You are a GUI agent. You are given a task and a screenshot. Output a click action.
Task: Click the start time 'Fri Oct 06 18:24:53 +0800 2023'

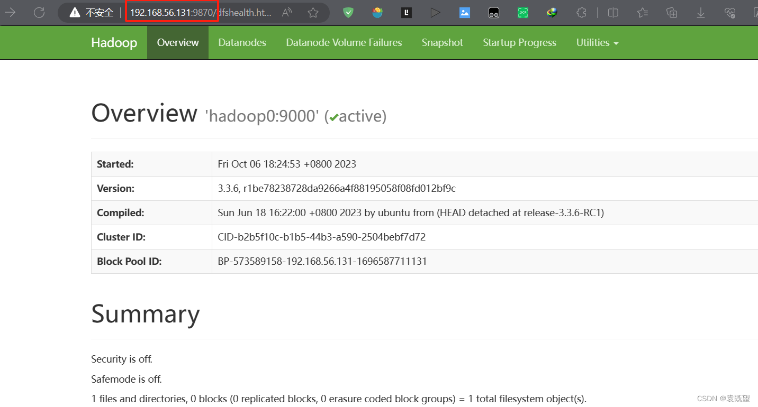tap(287, 164)
